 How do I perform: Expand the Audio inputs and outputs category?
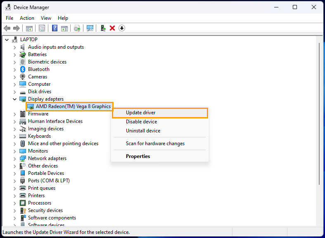click(x=15, y=47)
